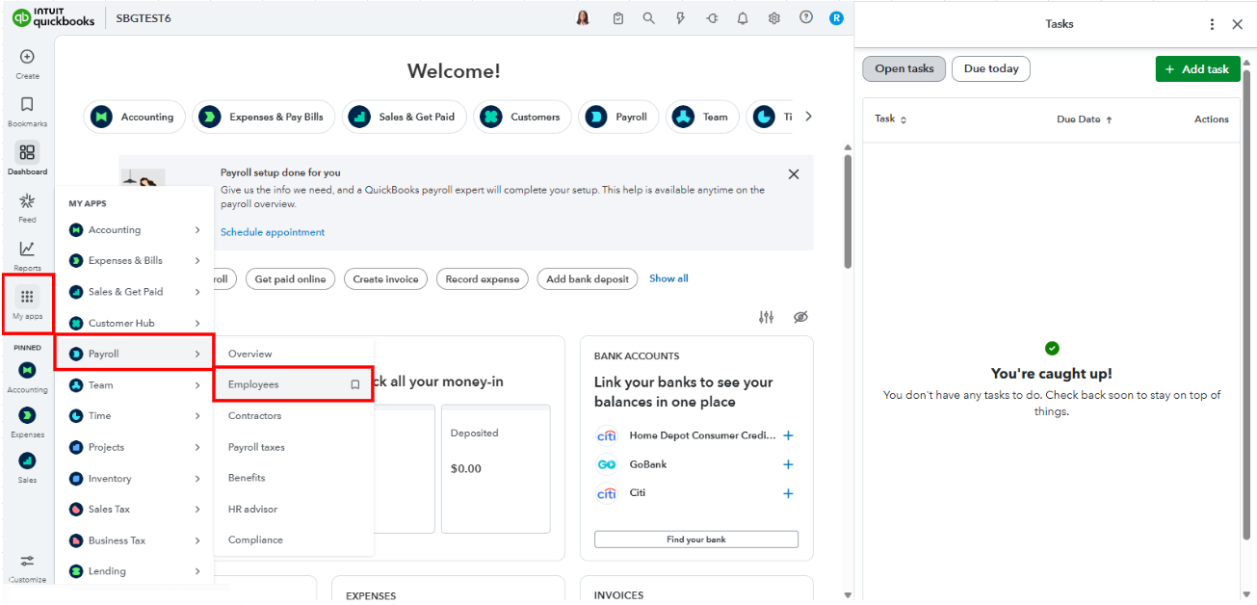Open the Tasks panel kebab menu
Viewport: 1257px width, 605px height.
pyautogui.click(x=1212, y=24)
